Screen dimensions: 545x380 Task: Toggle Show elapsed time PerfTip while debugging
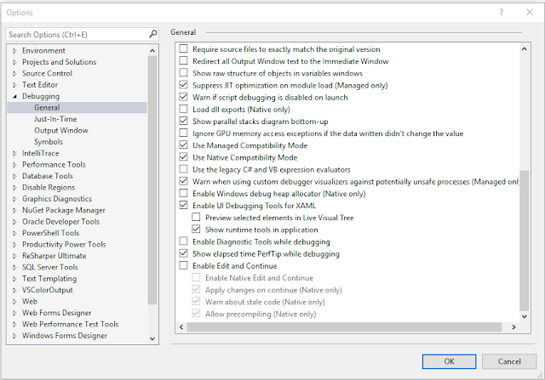[185, 254]
